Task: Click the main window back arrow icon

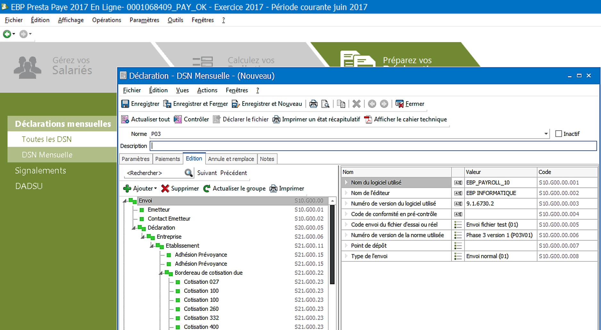Action: click(7, 34)
